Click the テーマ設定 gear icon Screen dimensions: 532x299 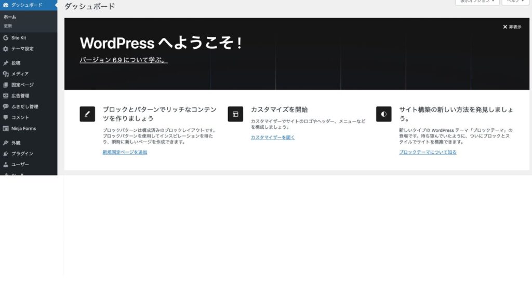click(6, 49)
